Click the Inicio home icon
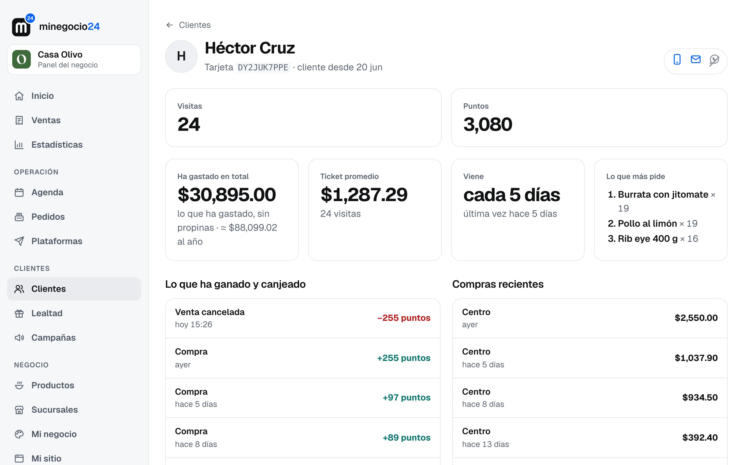This screenshot has height=465, width=744. pos(19,96)
